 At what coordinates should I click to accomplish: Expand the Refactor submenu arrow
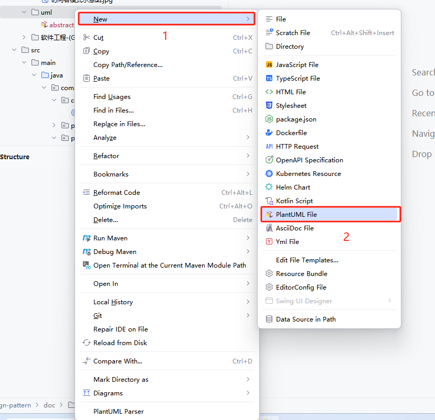[x=248, y=156]
